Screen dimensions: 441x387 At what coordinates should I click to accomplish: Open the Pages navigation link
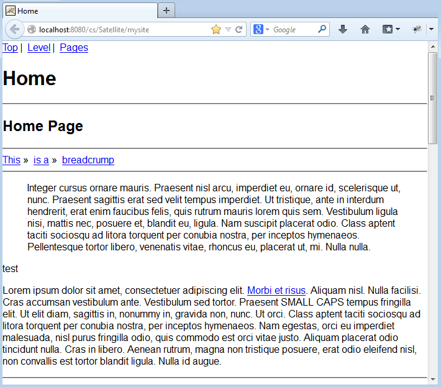(74, 48)
